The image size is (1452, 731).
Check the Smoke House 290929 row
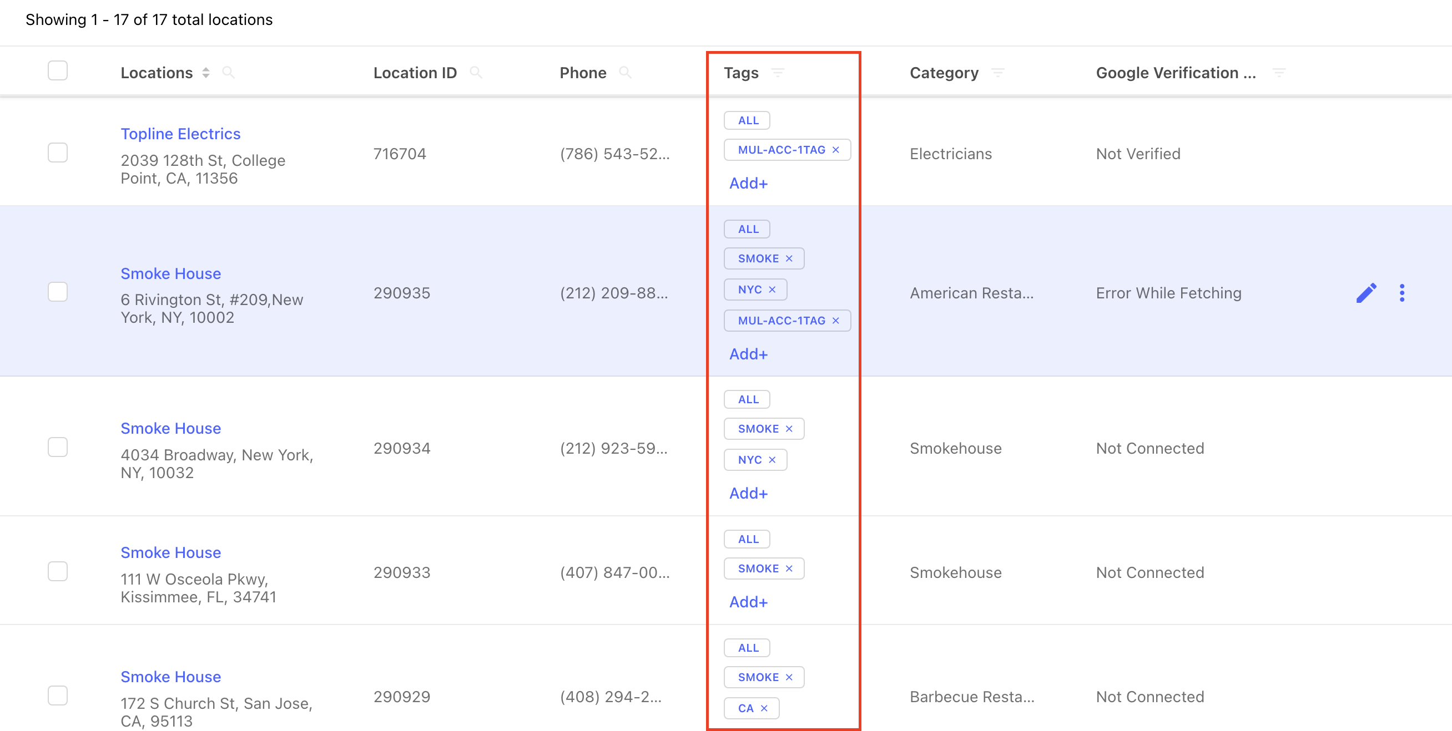58,696
